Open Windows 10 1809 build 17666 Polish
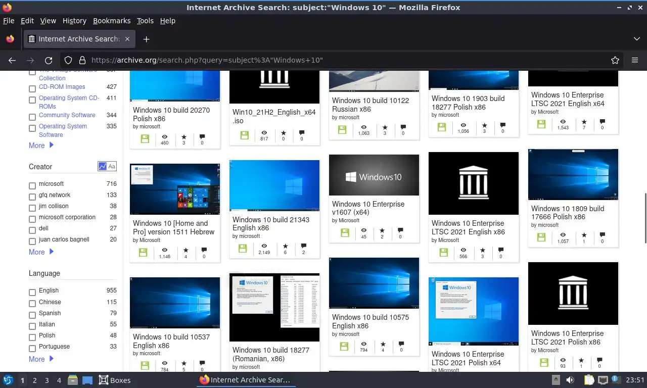The width and height of the screenshot is (647, 388). pos(568,213)
